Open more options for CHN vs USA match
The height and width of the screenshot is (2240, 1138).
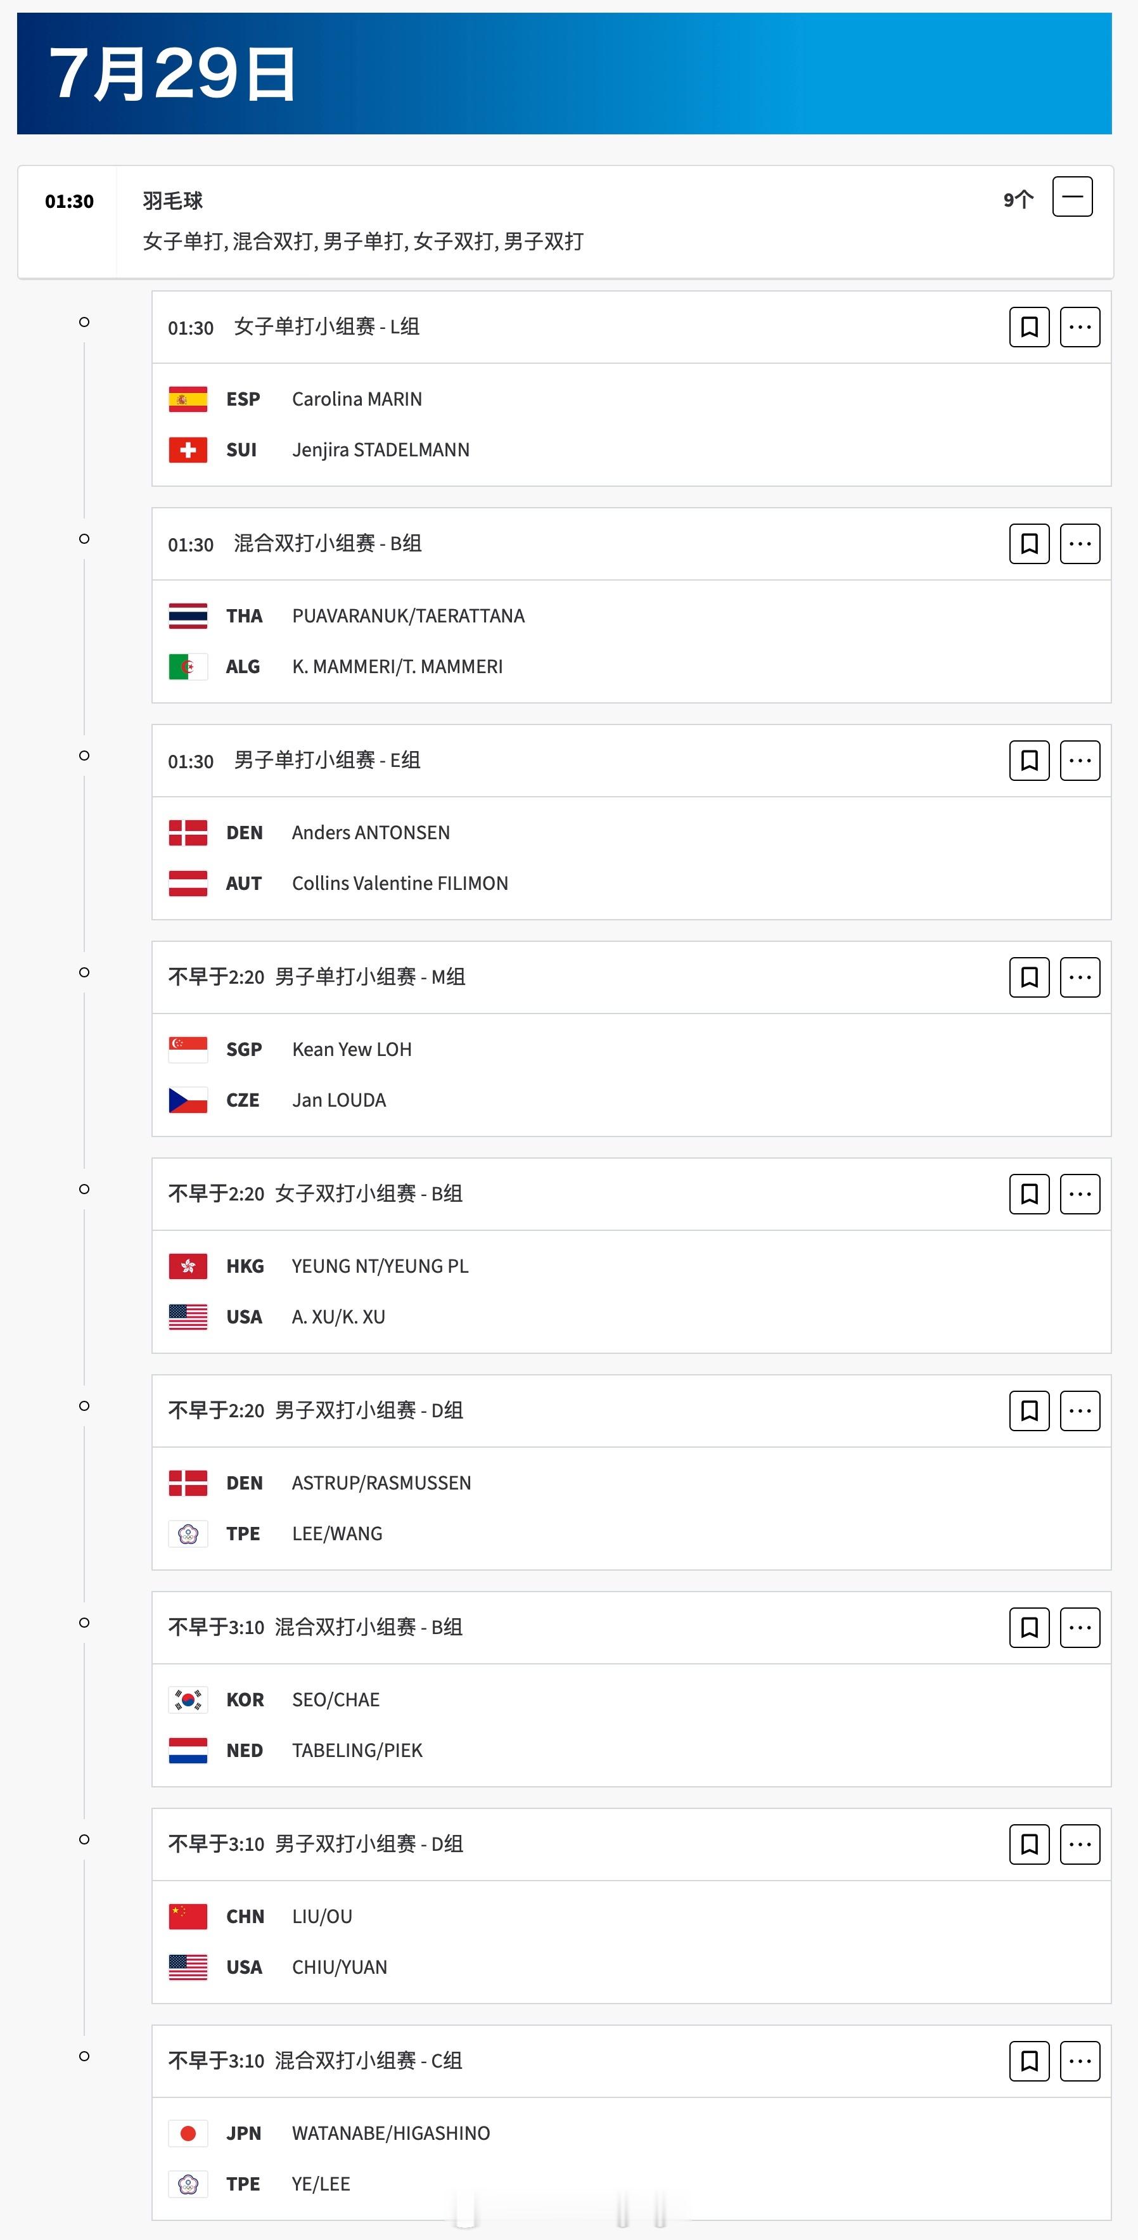[x=1080, y=1844]
